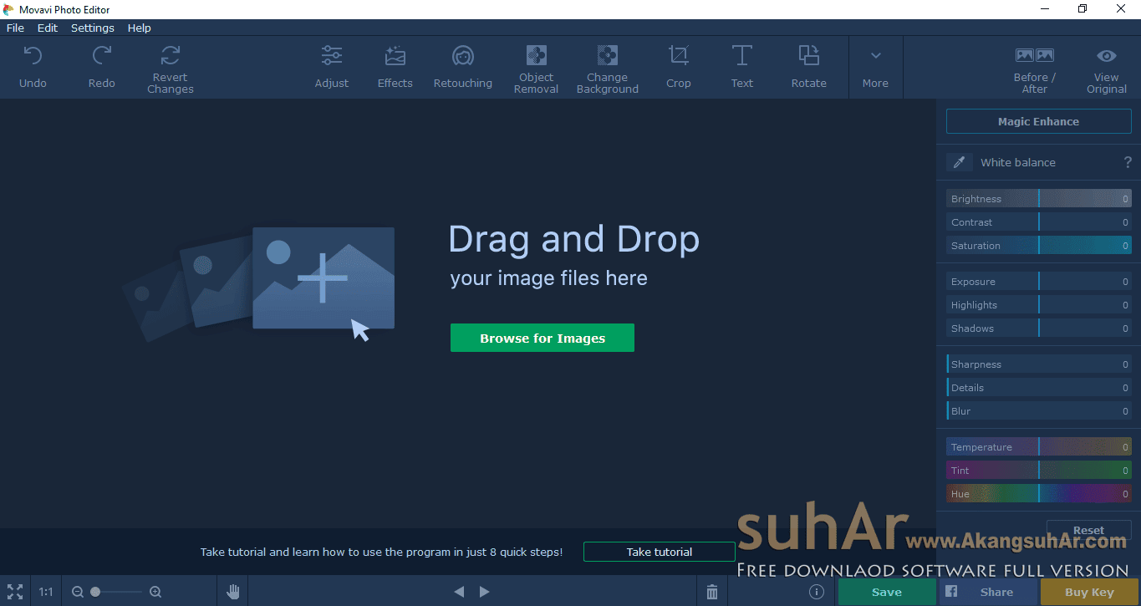Screen dimensions: 1141x606
Task: Click the Take tutorial button
Action: (x=660, y=552)
